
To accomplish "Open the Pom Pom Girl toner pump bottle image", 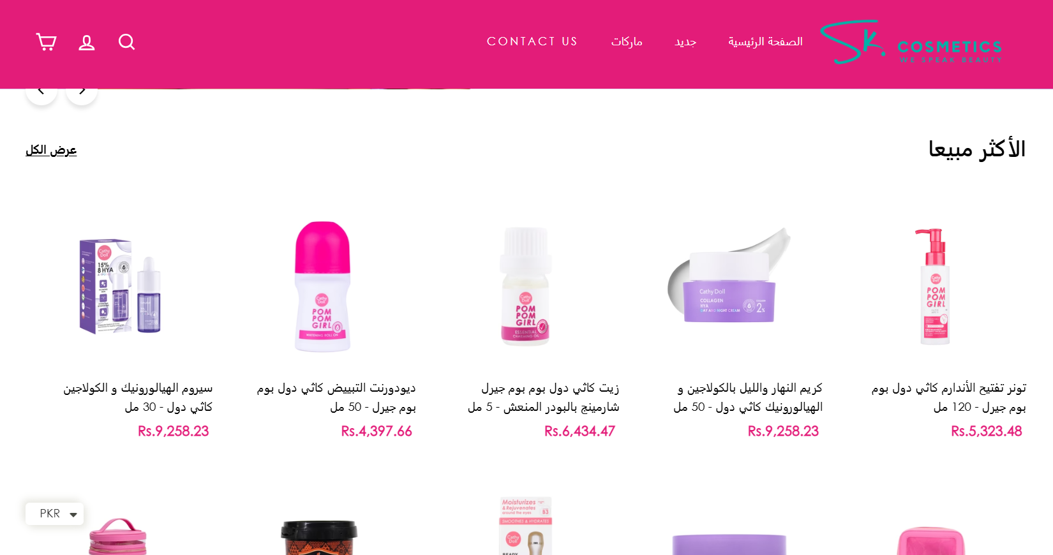I will click(935, 286).
